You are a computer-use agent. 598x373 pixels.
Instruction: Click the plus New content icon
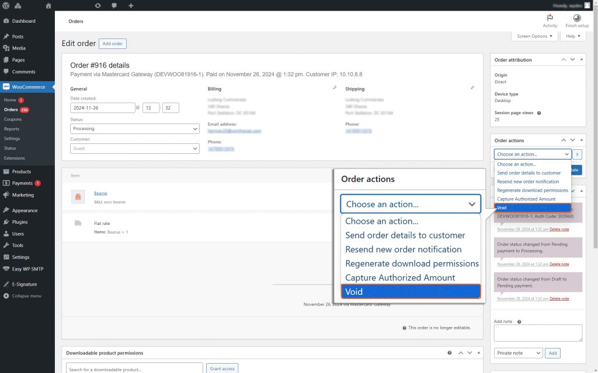(x=131, y=6)
